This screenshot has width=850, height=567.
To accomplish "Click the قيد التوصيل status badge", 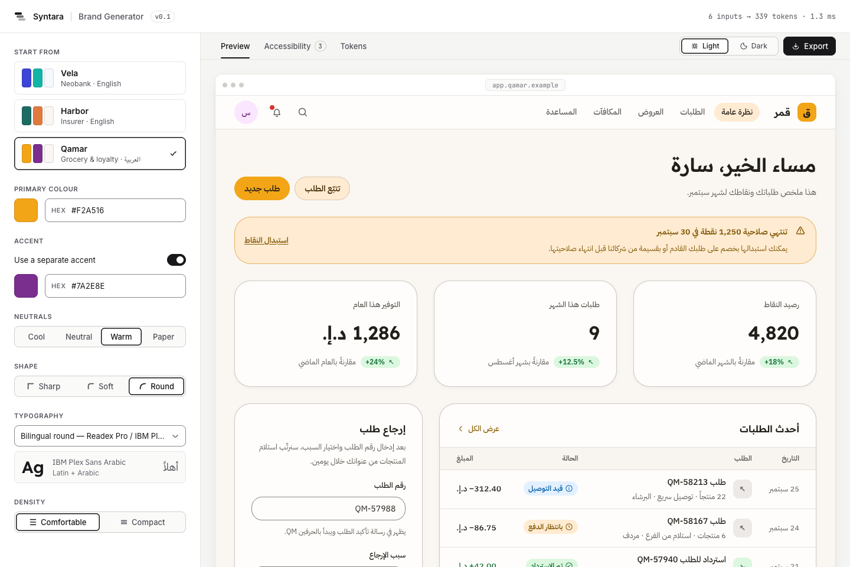I will pos(551,488).
